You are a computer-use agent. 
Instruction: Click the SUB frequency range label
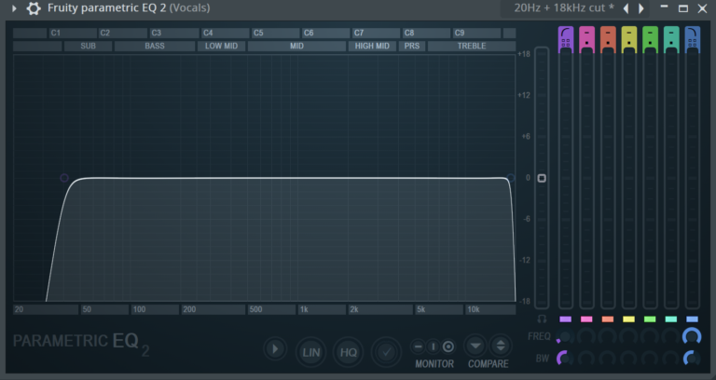89,46
